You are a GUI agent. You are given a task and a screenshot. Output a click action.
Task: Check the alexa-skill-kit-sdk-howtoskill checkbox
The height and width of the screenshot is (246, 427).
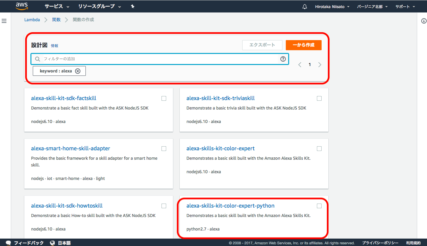coord(164,206)
